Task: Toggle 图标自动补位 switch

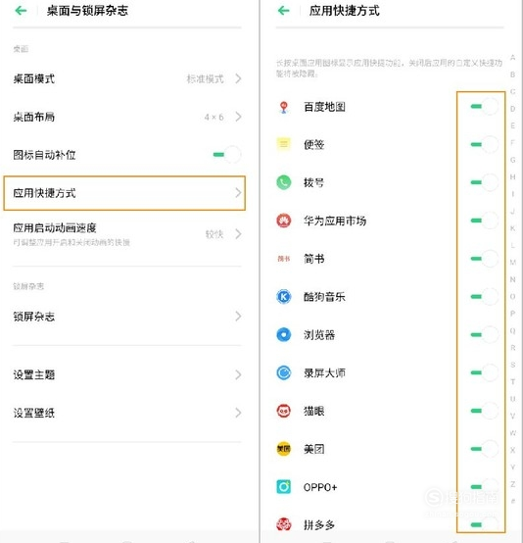Action: tap(226, 155)
